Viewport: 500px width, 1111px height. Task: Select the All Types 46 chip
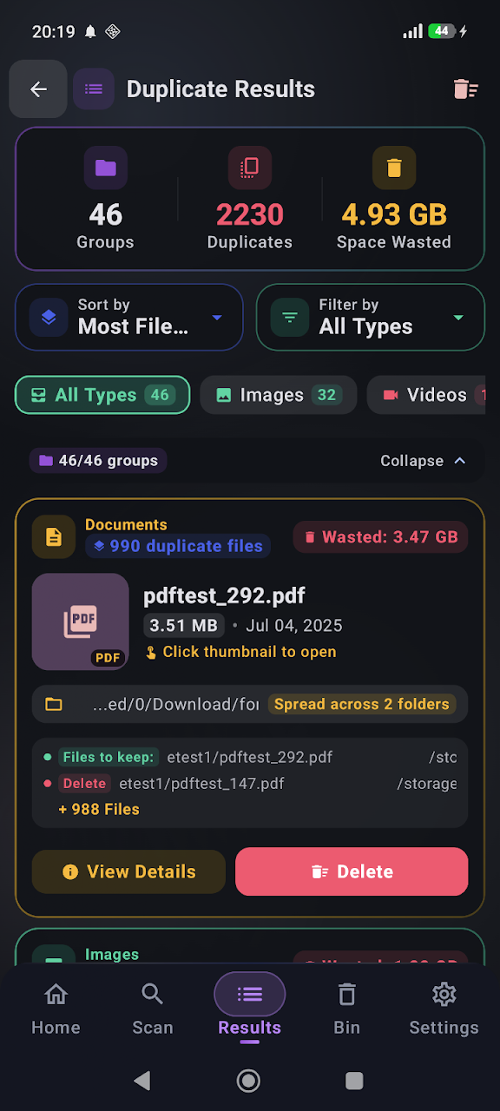click(102, 395)
